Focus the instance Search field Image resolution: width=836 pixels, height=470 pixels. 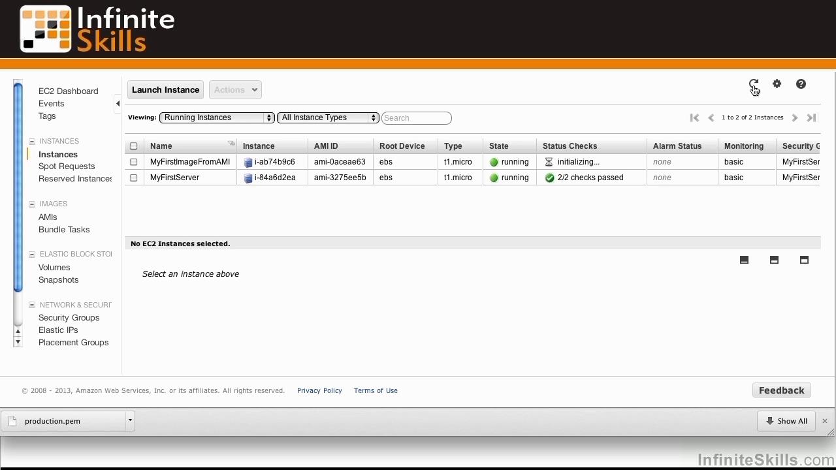(x=417, y=118)
